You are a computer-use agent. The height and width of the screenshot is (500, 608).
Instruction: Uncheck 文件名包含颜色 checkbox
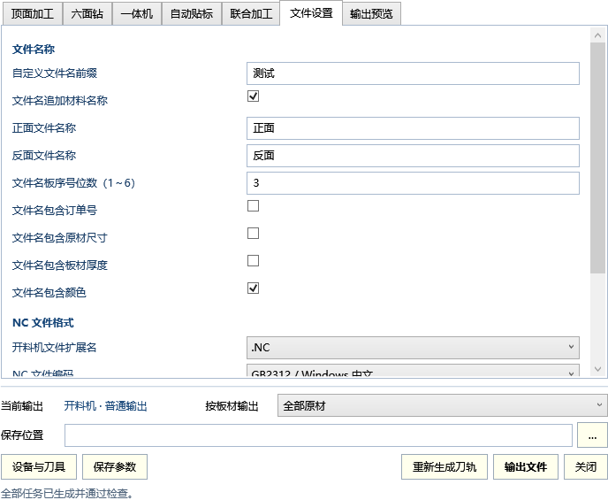click(254, 288)
